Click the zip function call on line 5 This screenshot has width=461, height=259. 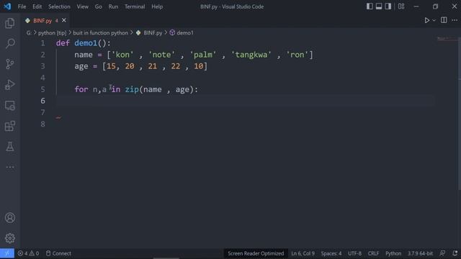pyautogui.click(x=132, y=89)
